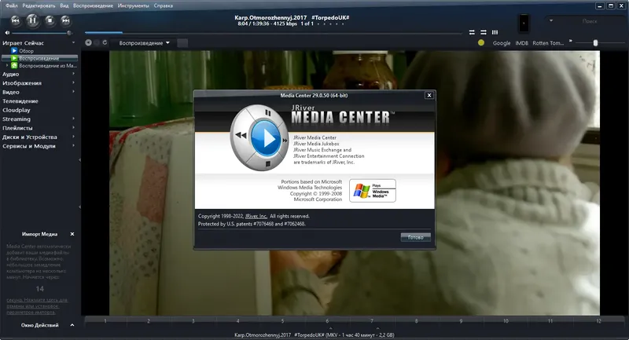Click the yellow status circle

point(481,42)
